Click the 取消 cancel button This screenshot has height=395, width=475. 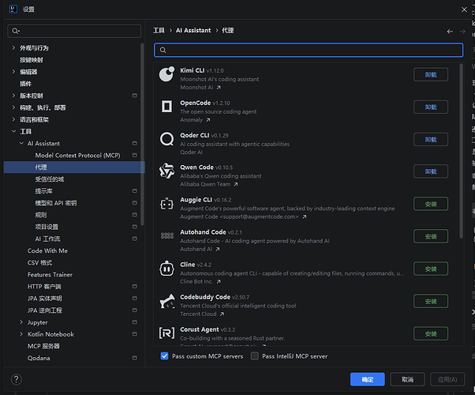[x=407, y=379]
